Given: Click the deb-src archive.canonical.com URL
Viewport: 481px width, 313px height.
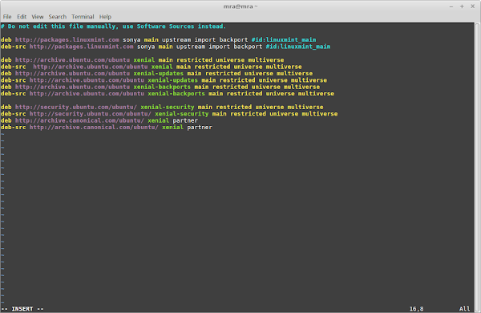Looking at the screenshot, I should coord(94,128).
